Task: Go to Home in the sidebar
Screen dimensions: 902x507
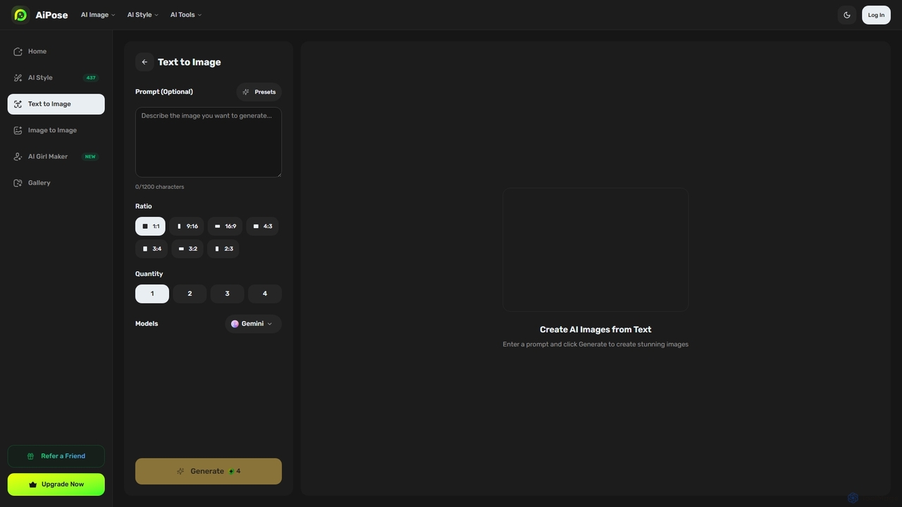Action: 56,51
